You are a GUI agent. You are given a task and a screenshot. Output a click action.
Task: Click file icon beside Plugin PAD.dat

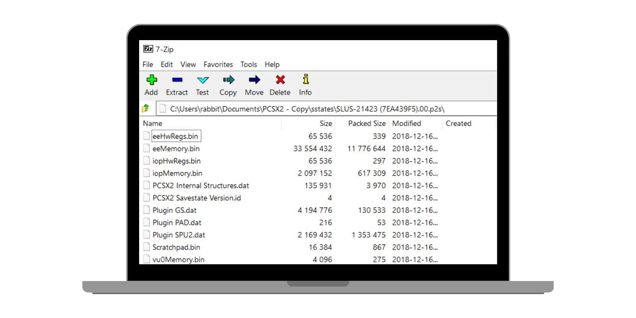pos(147,222)
